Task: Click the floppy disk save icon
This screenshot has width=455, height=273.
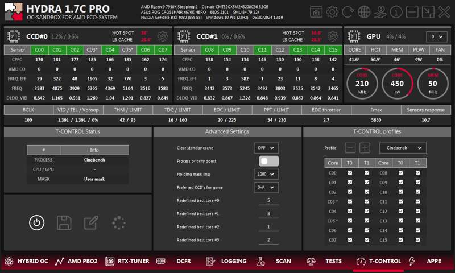Action: pyautogui.click(x=64, y=222)
